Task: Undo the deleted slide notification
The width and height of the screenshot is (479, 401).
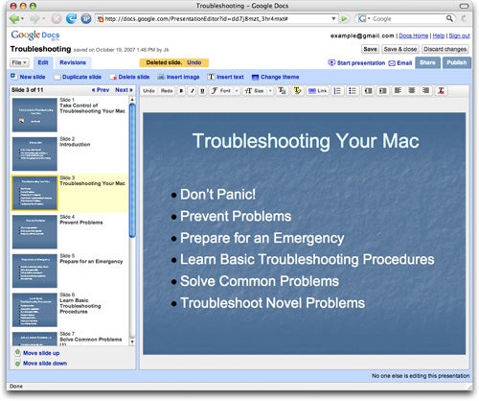Action: point(194,62)
